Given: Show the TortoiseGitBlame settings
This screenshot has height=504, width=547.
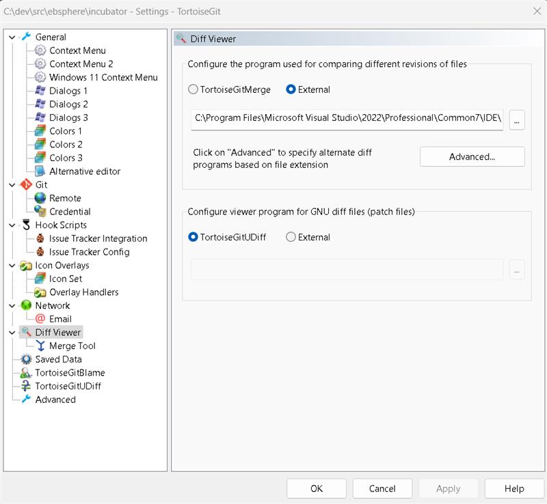Looking at the screenshot, I should 70,373.
